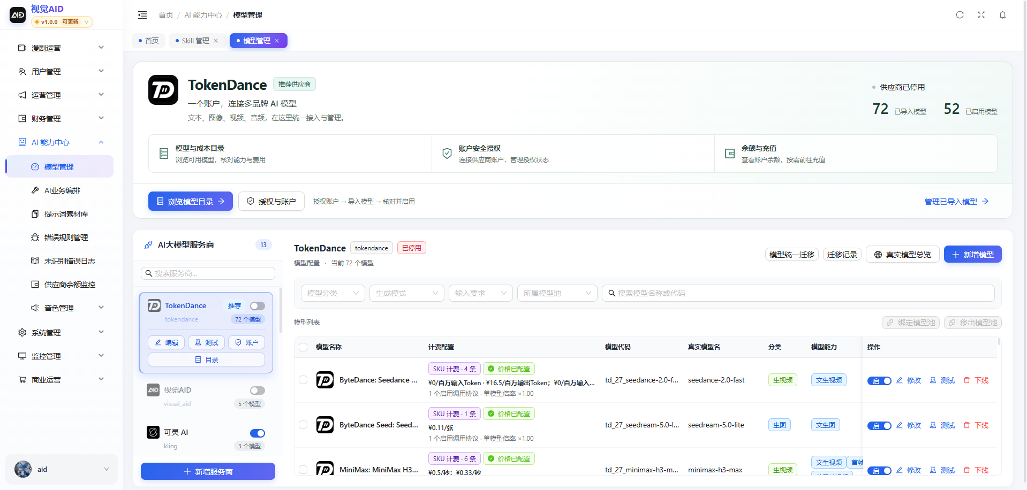1027x490 pixels.
Task: Open the 生成模式 filter dropdown
Action: [x=407, y=293]
